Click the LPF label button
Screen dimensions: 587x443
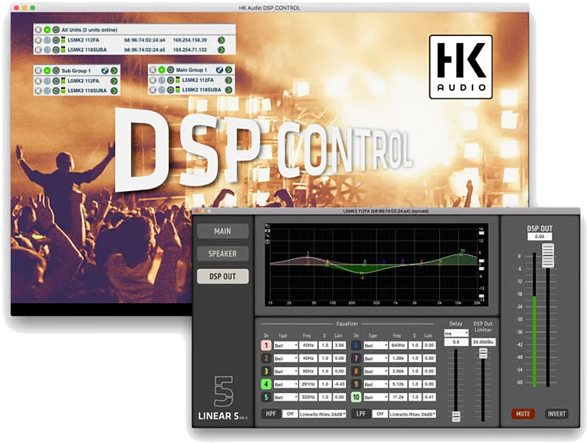click(x=361, y=414)
